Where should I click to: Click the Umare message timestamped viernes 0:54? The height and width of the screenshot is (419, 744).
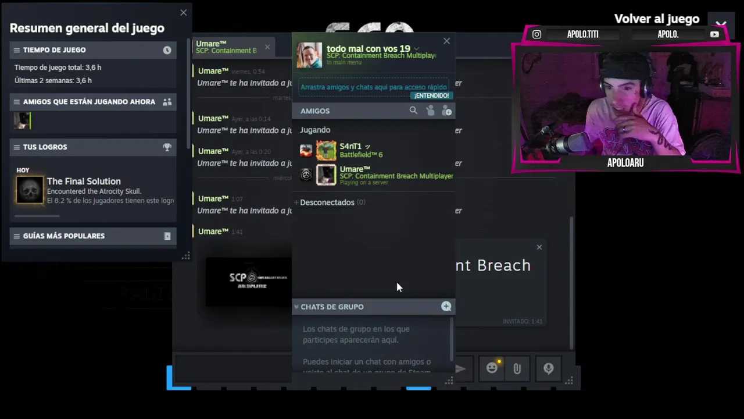point(241,77)
